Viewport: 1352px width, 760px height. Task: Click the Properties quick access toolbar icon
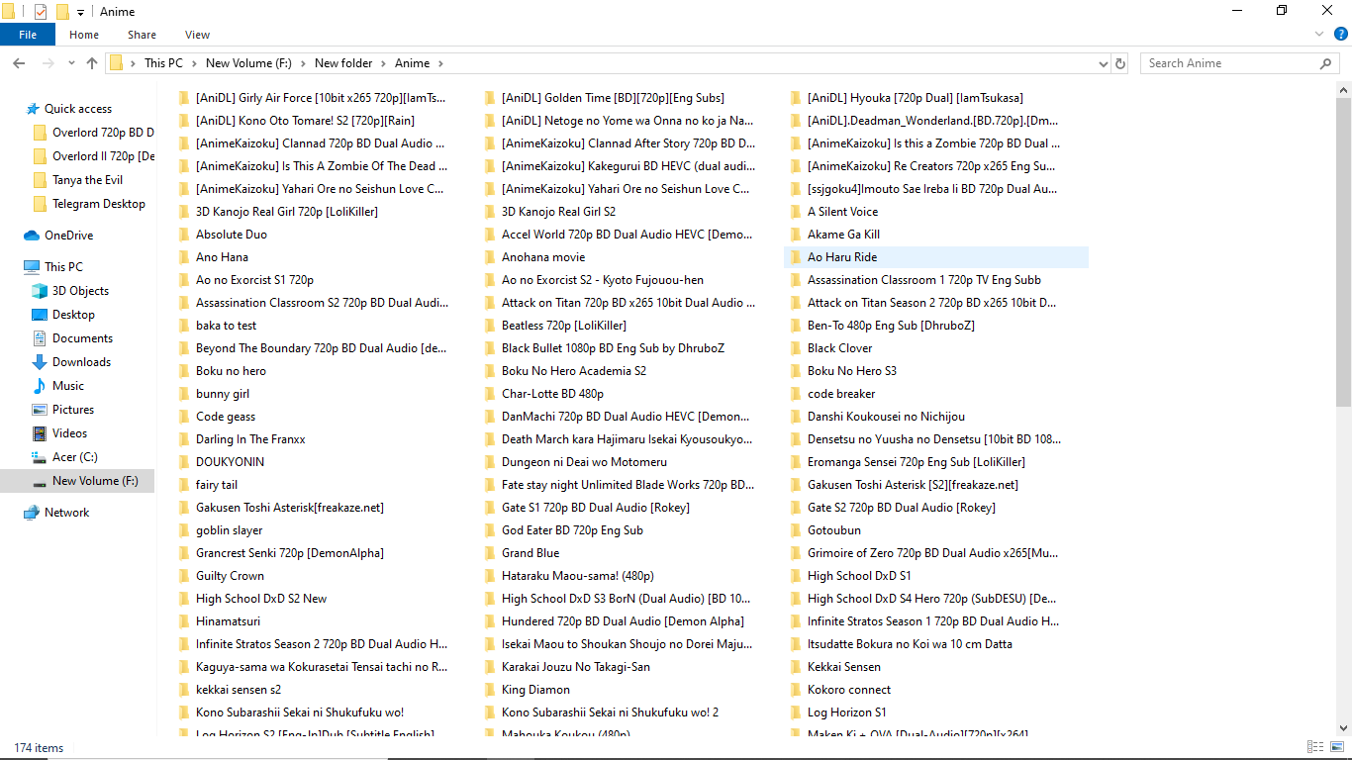click(41, 12)
